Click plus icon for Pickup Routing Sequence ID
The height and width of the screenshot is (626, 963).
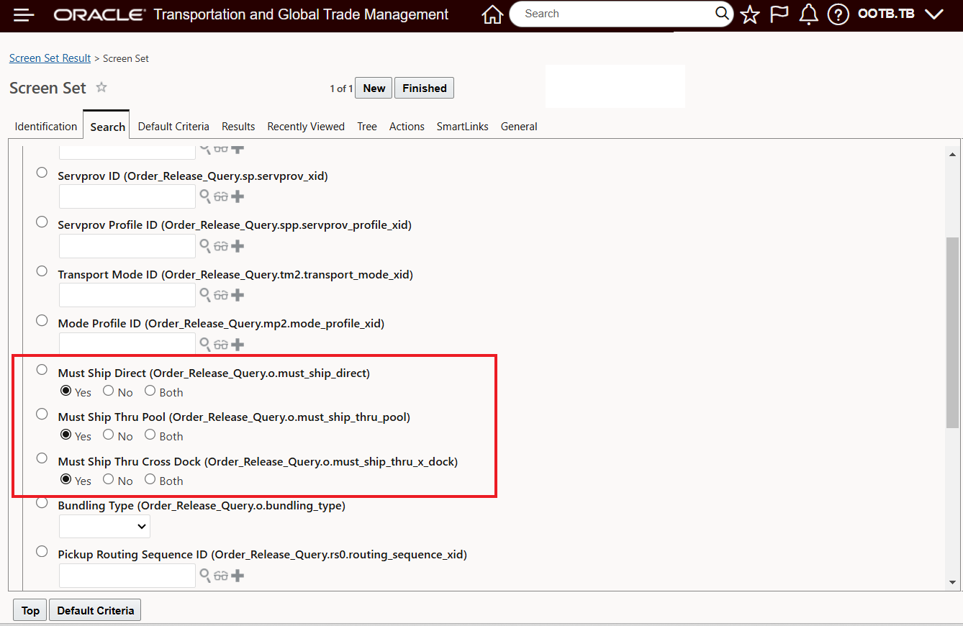[238, 576]
